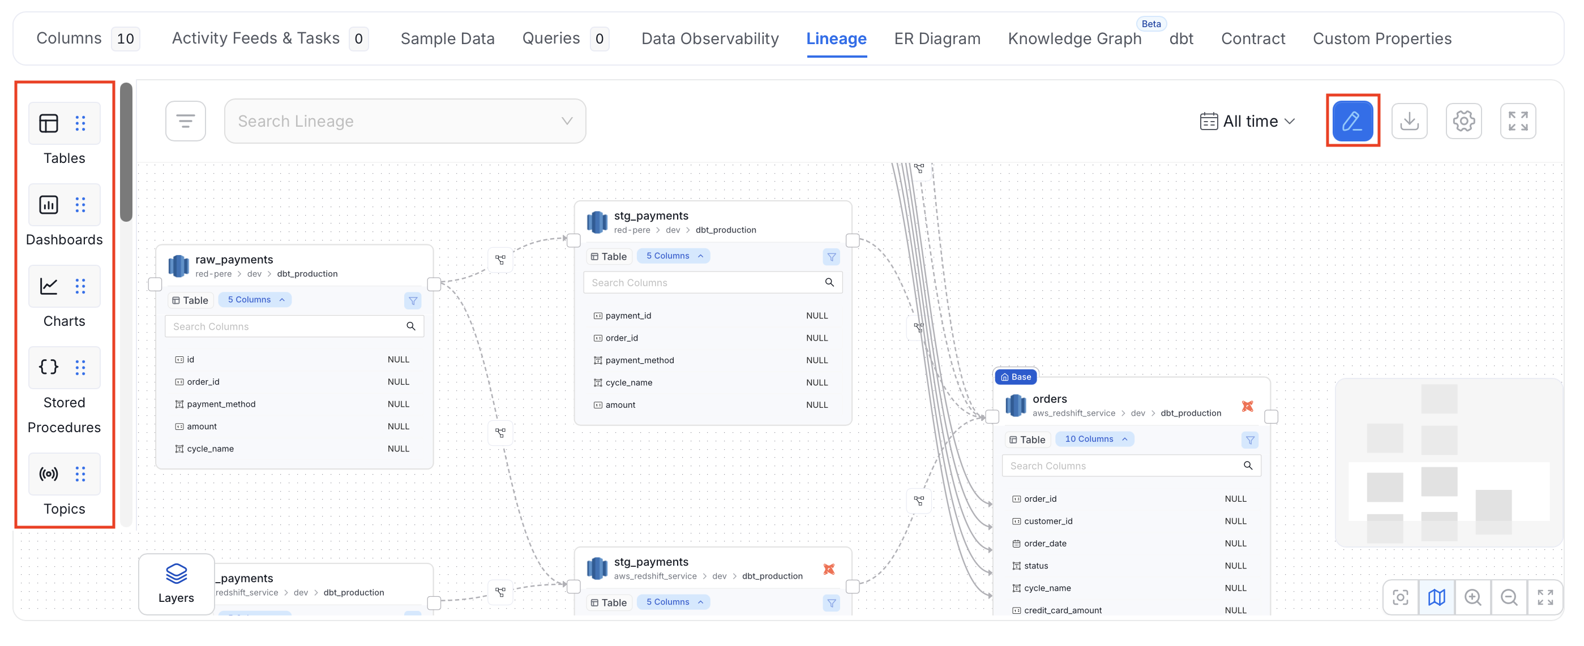Open the All time date range dropdown
This screenshot has width=1584, height=646.
coord(1248,121)
